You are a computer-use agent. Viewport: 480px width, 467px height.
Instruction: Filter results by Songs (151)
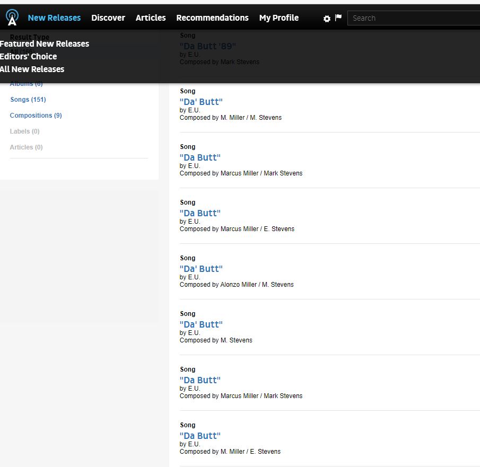pyautogui.click(x=28, y=100)
